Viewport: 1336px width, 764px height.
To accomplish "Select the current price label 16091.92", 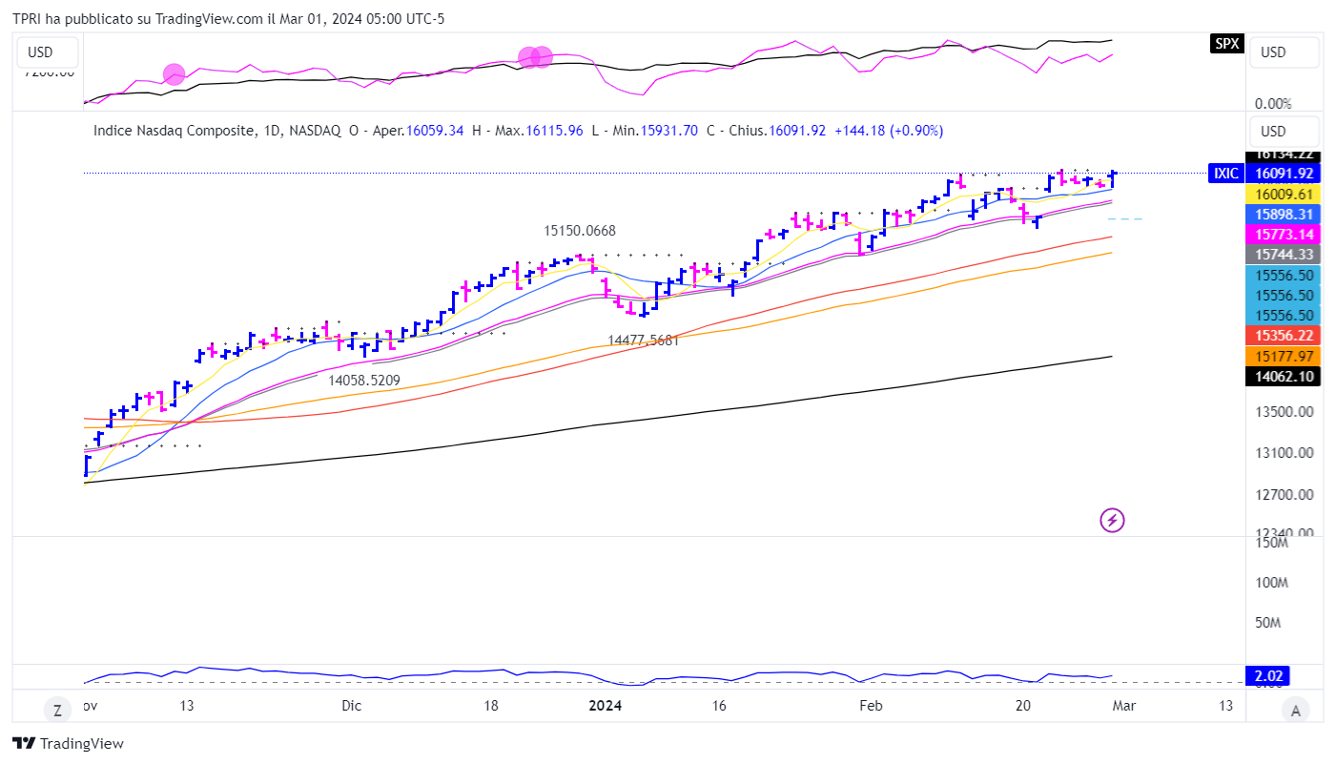I will [1285, 174].
